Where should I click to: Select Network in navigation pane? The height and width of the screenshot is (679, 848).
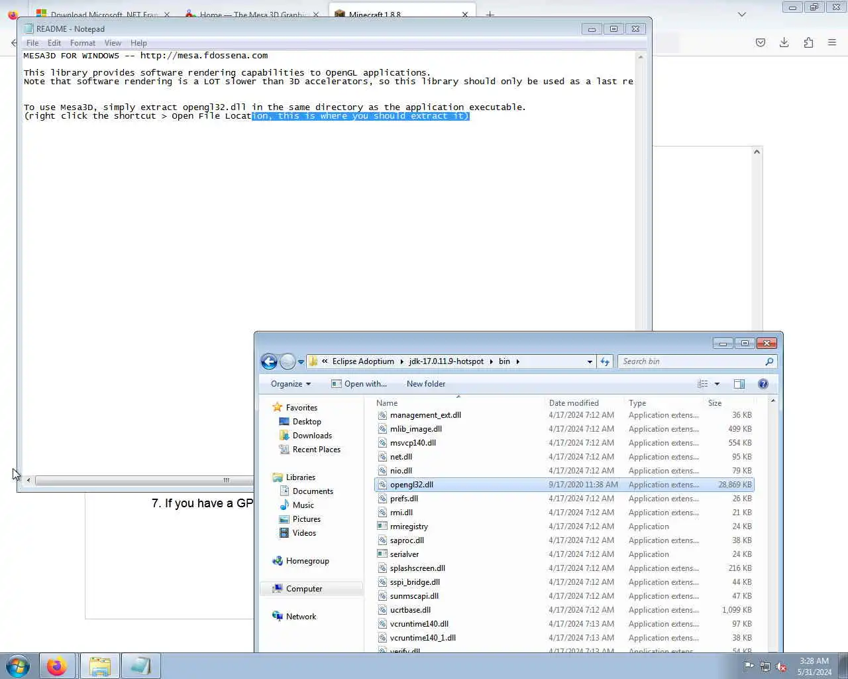301,617
